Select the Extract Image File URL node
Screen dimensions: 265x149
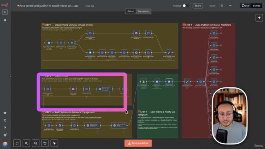[102, 53]
